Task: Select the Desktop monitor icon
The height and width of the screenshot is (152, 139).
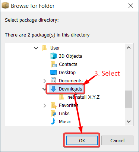Action: tap(53, 73)
